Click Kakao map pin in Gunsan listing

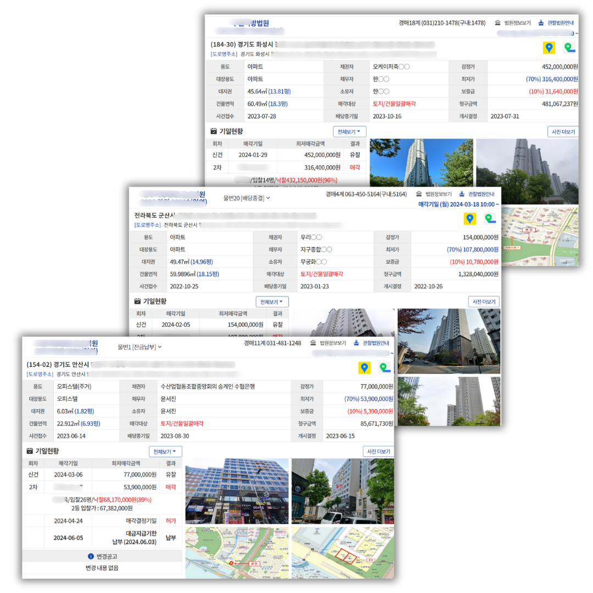point(469,219)
